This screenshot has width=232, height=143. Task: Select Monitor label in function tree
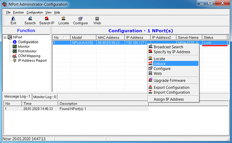click(24, 47)
